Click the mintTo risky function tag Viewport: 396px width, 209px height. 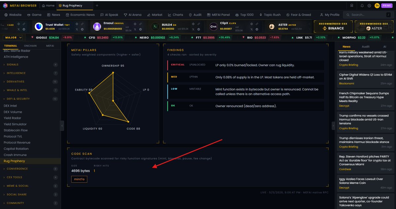pyautogui.click(x=79, y=179)
